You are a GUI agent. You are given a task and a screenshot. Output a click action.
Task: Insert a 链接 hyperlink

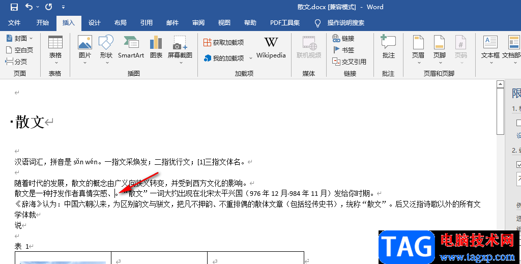343,39
